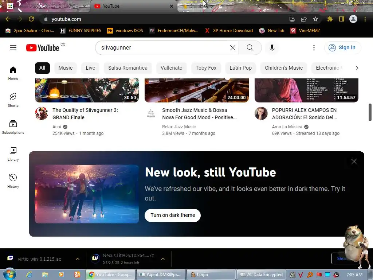Screen dimensions: 373x280
Task: Clear the search box with the X icon
Action: click(x=233, y=48)
